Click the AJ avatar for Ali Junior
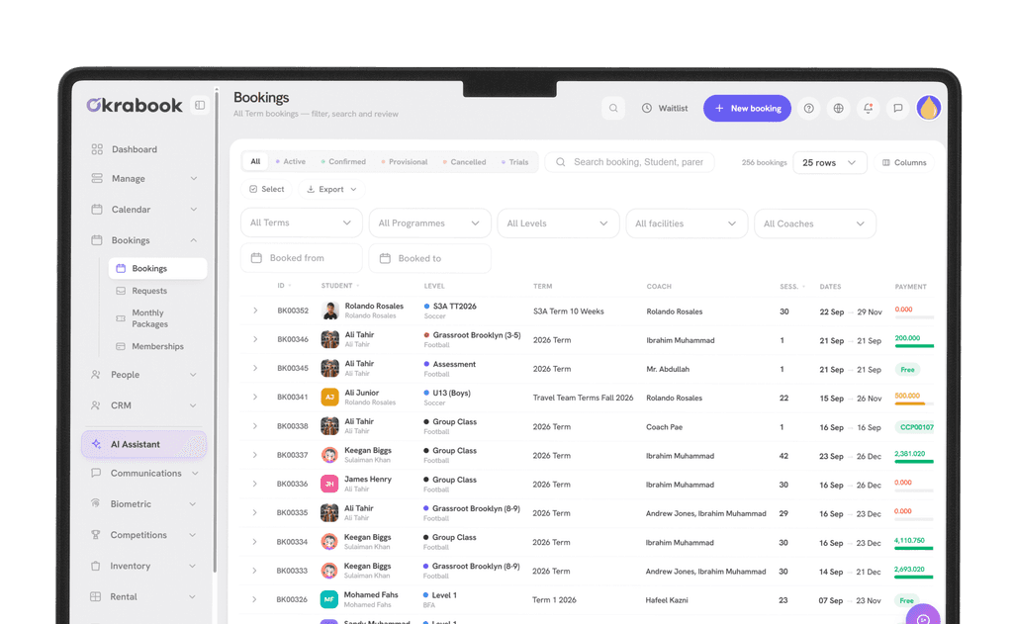1013x624 pixels. pyautogui.click(x=329, y=398)
